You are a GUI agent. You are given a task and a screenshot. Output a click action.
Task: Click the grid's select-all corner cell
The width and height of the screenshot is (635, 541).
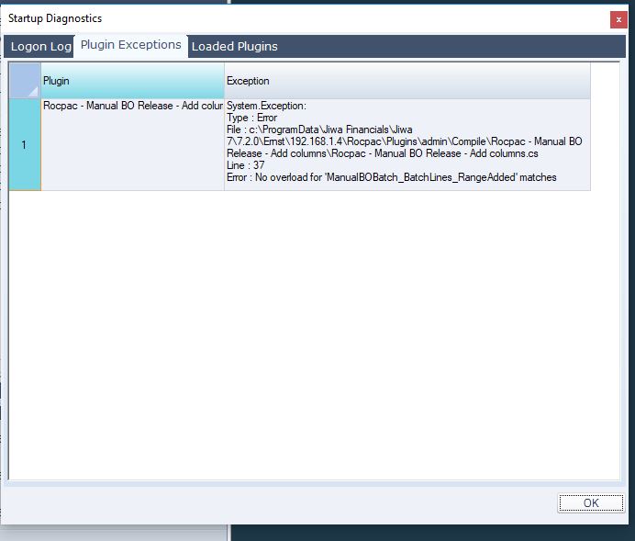point(25,81)
